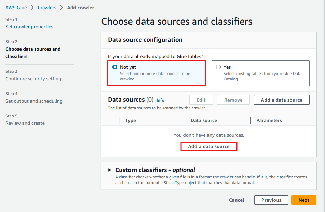Screen dimensions: 325x212
Task: Select the Not yet radio option
Action: pos(115,67)
